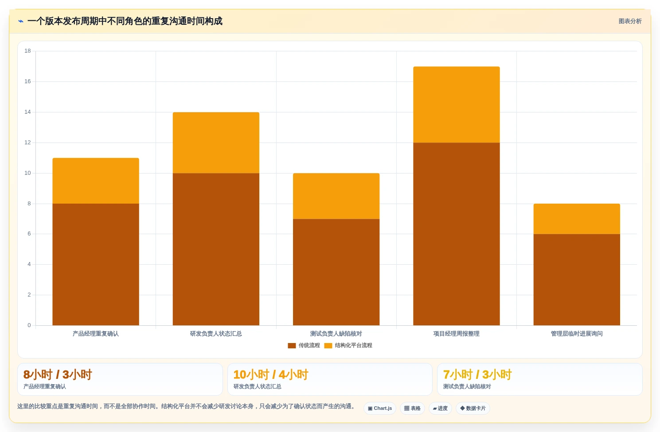Toggle the 结构化平台流程 legend entry
Image resolution: width=660 pixels, height=432 pixels.
tap(348, 345)
